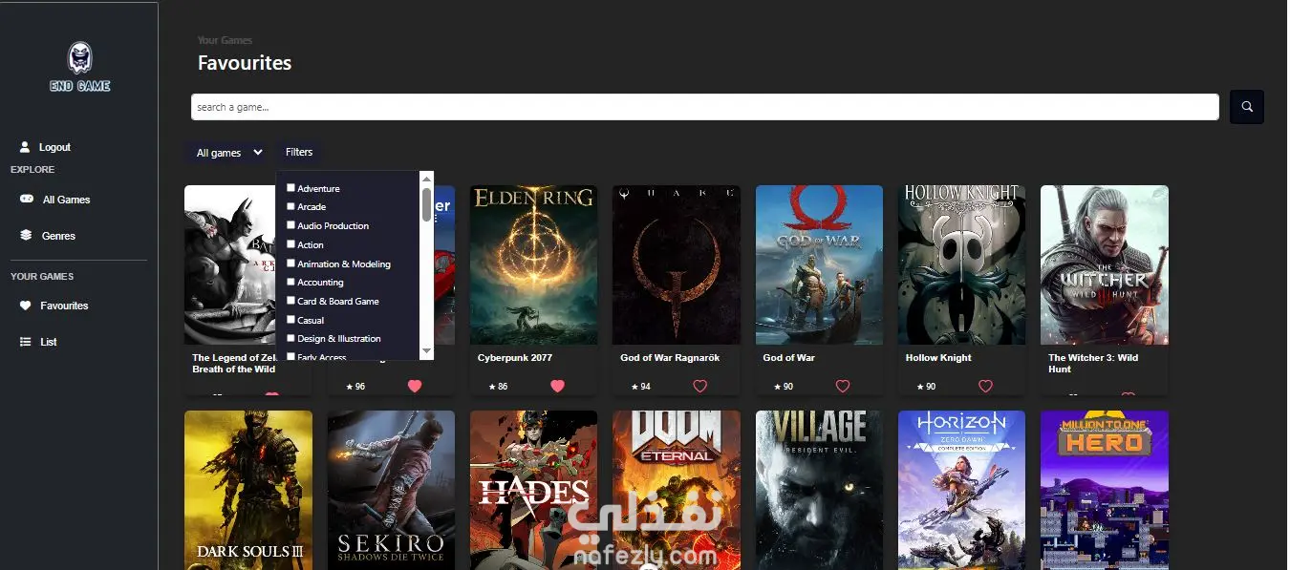1290x570 pixels.
Task: Click down arrow of filter list scrollbar
Action: pyautogui.click(x=426, y=352)
